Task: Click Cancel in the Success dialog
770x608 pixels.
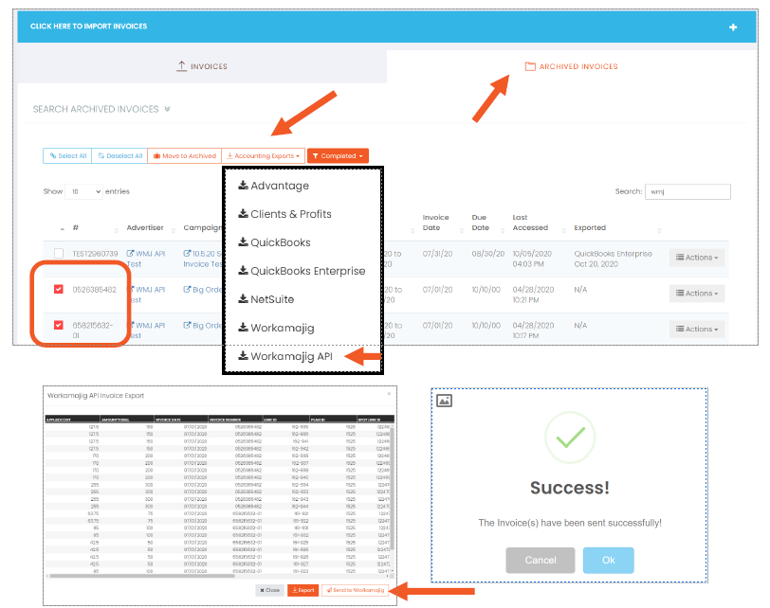Action: click(x=541, y=561)
